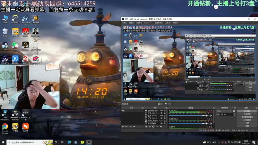Image resolution: width=258 pixels, height=145 pixels.
Task: Open the File menu in OBS
Action: click(124, 23)
